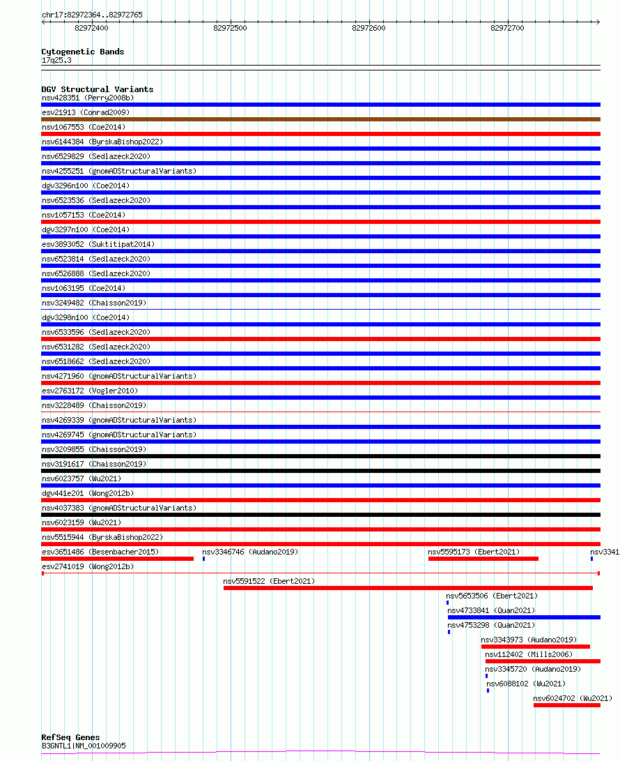
Task: Click the nsv3209855 (Chaisson2019) label
Action: pos(94,449)
